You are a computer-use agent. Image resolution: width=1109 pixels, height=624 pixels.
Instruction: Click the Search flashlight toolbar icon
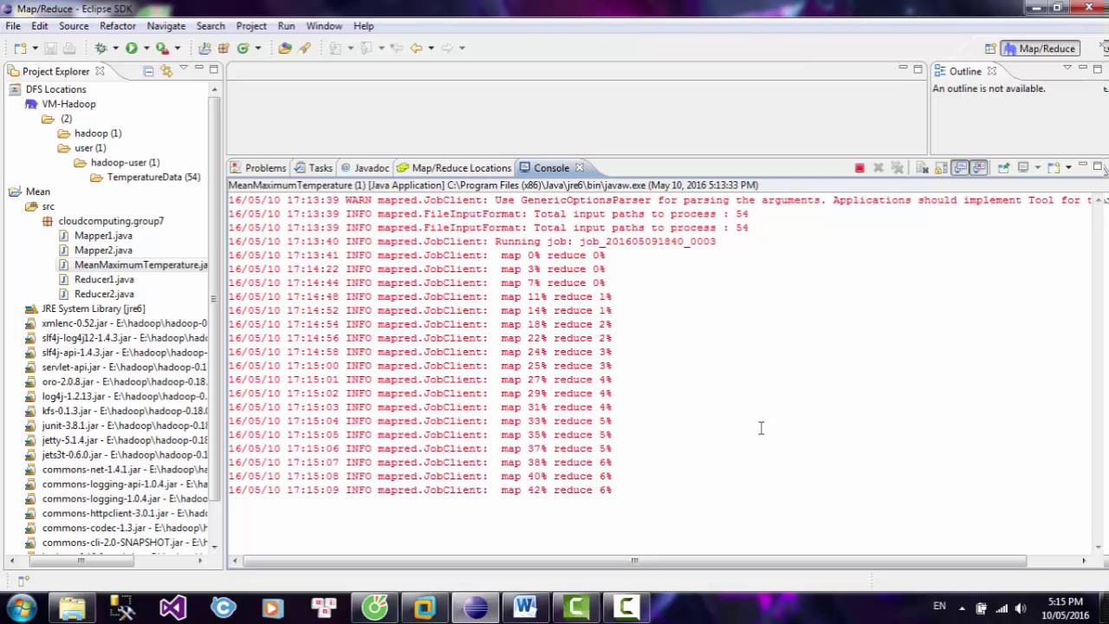pos(304,49)
